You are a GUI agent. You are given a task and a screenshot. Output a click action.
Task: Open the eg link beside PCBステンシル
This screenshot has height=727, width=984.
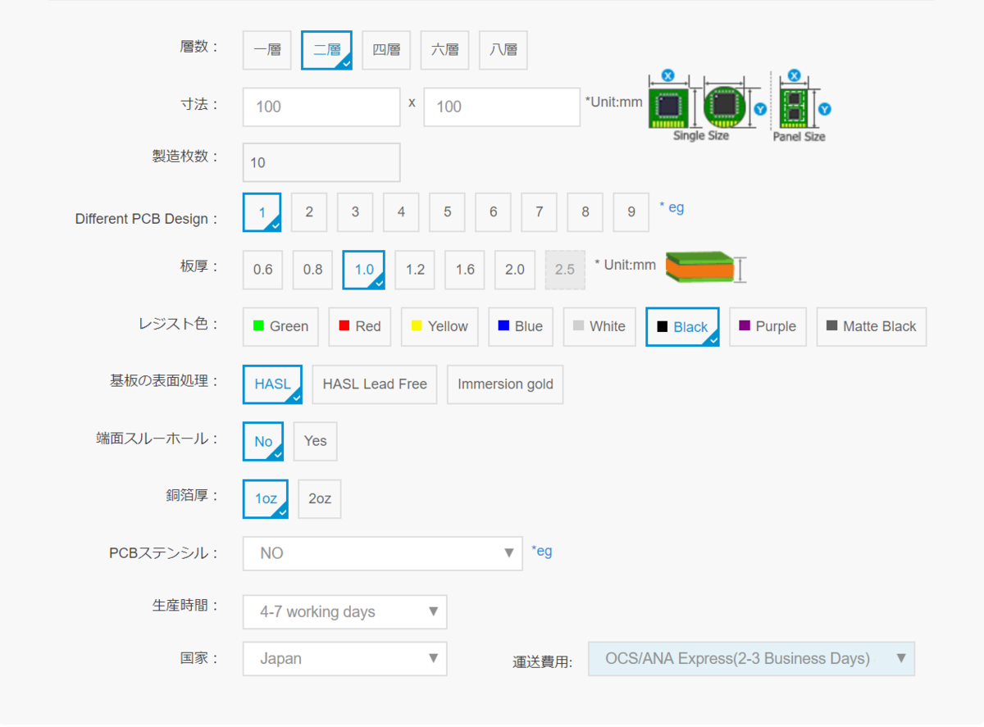[x=542, y=551]
